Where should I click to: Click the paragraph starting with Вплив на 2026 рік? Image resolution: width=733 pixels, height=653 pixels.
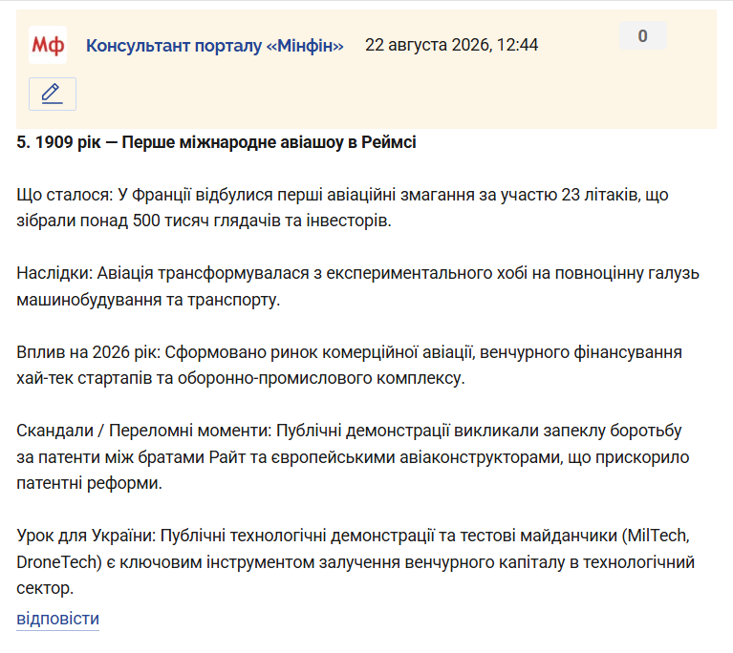349,365
